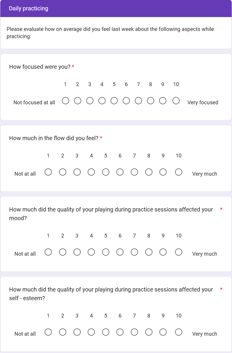Screen dimensions: 232x353
Task: Select 1 for playing quality affecting mood
Action: 48,252
